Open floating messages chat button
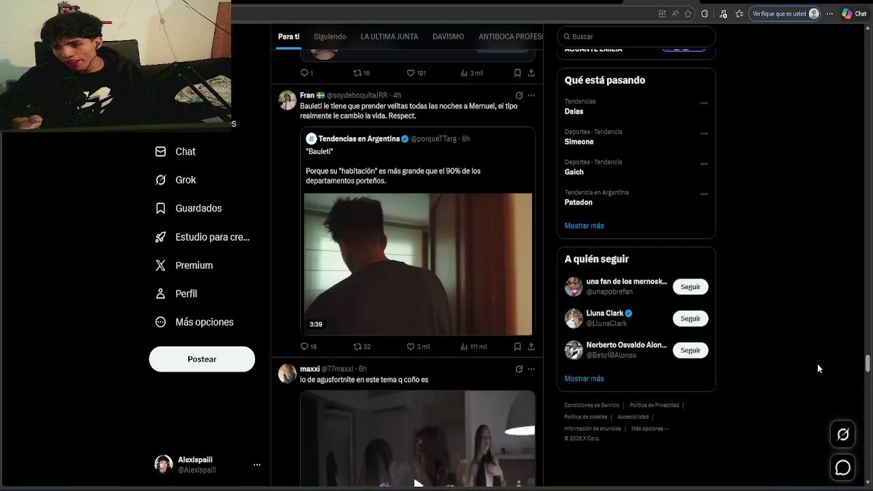 pyautogui.click(x=843, y=468)
